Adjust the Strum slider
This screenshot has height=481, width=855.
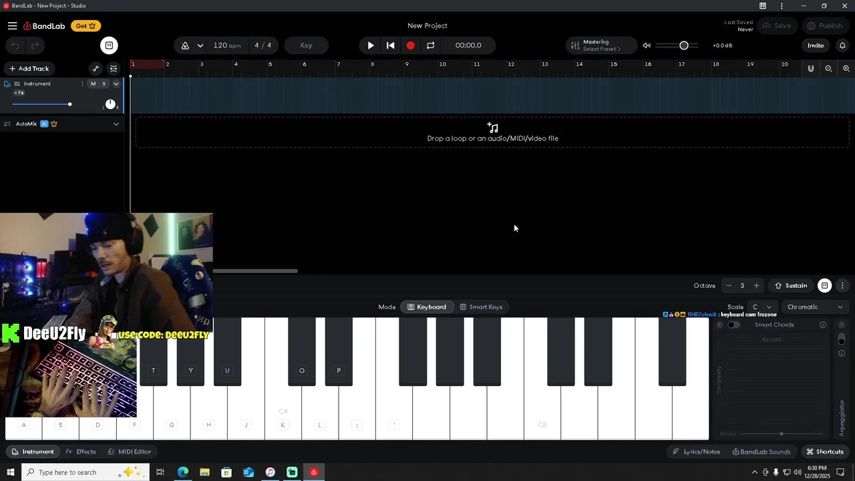click(x=780, y=434)
